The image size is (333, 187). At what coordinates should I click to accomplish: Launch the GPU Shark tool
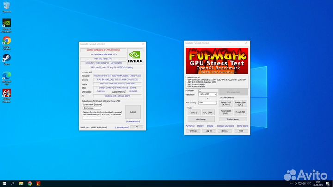[x=208, y=113]
